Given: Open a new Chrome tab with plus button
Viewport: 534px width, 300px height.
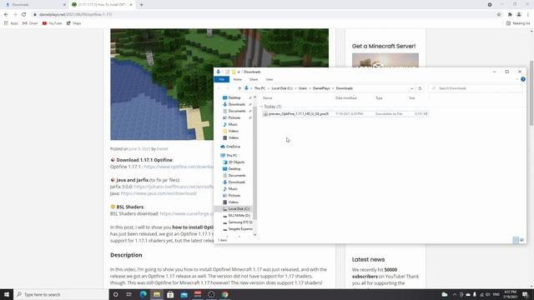Looking at the screenshot, I should [141, 5].
